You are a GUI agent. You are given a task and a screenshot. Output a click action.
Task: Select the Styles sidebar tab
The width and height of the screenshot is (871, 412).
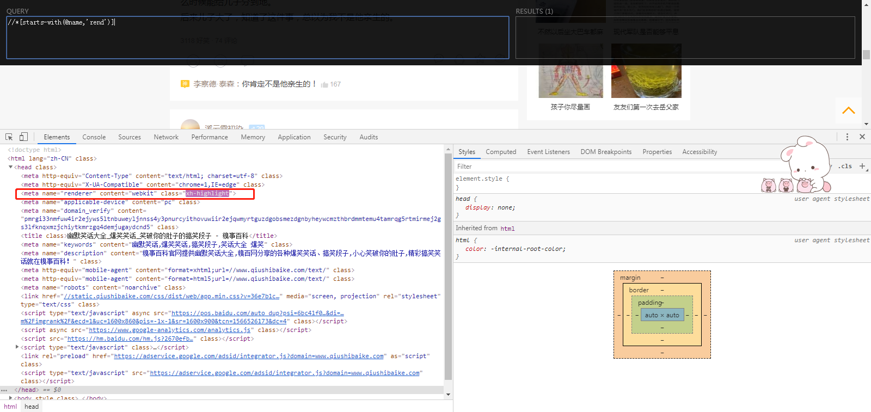467,152
